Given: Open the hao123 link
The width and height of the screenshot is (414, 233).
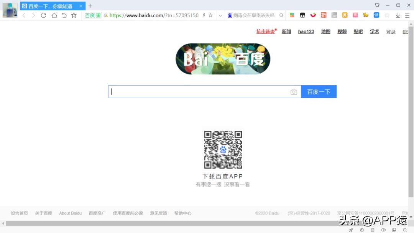Looking at the screenshot, I should point(306,31).
